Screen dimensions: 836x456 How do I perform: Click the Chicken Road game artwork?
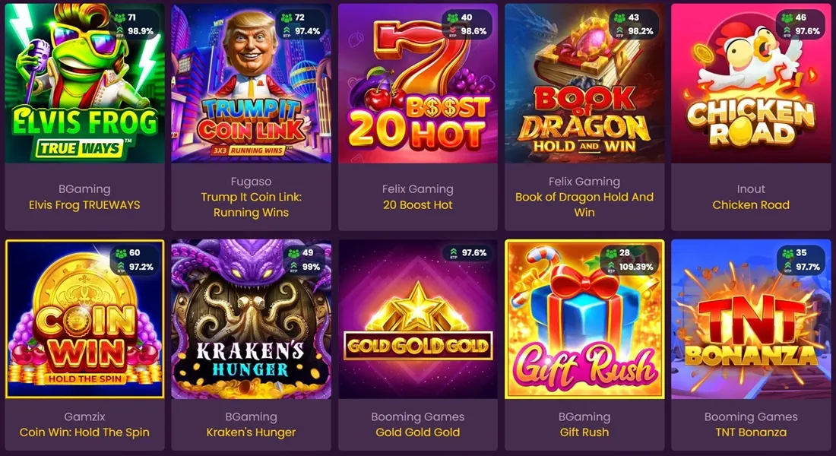point(751,83)
